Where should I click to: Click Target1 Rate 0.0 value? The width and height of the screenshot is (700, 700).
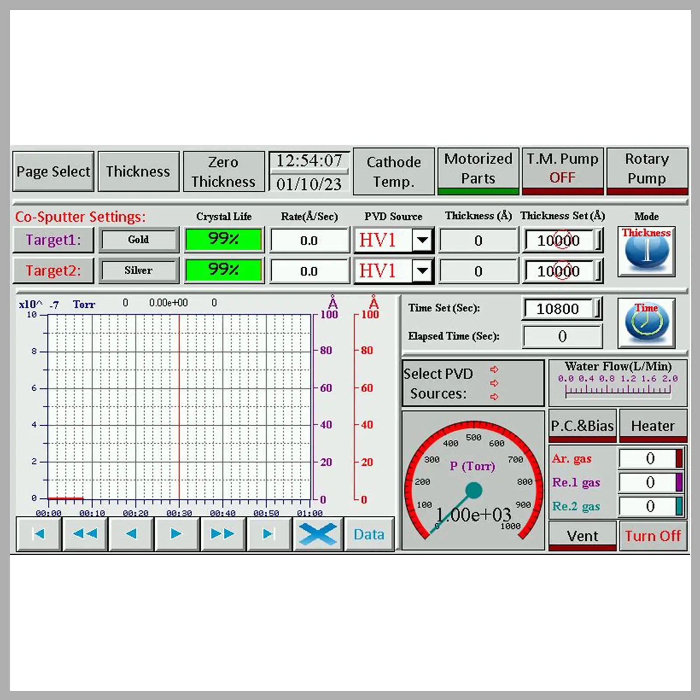point(309,240)
